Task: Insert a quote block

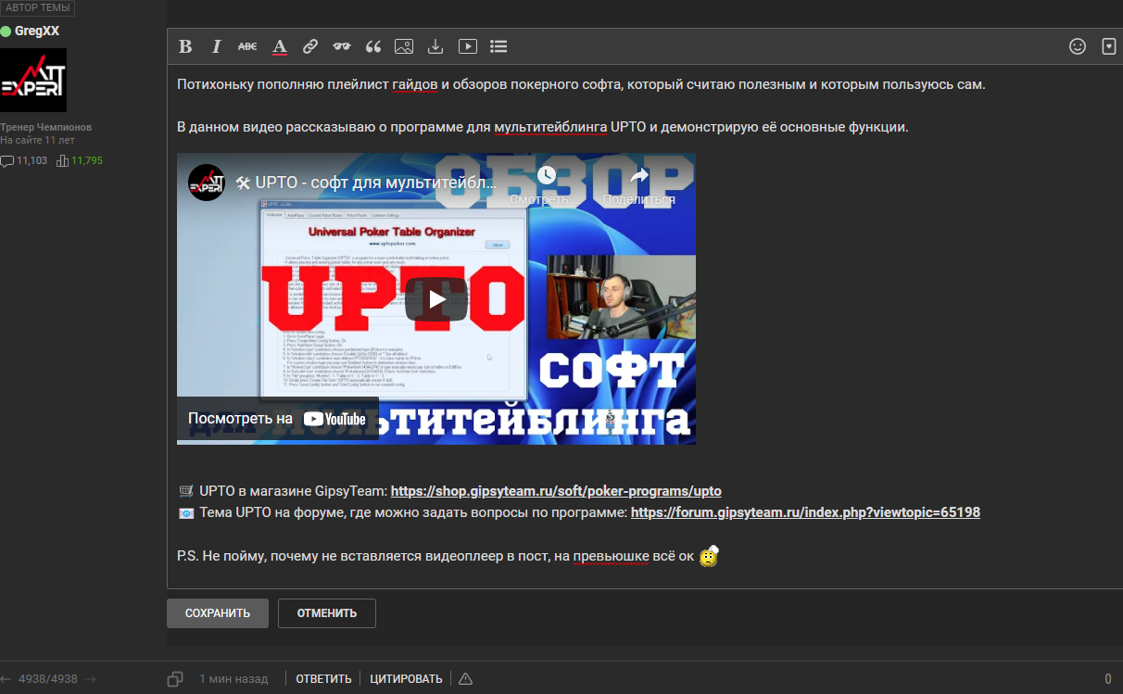Action: 373,46
